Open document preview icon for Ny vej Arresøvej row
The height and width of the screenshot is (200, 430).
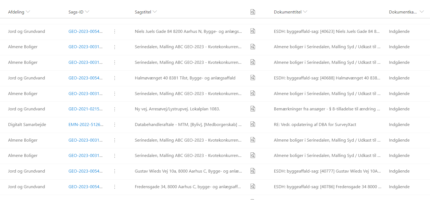253,109
